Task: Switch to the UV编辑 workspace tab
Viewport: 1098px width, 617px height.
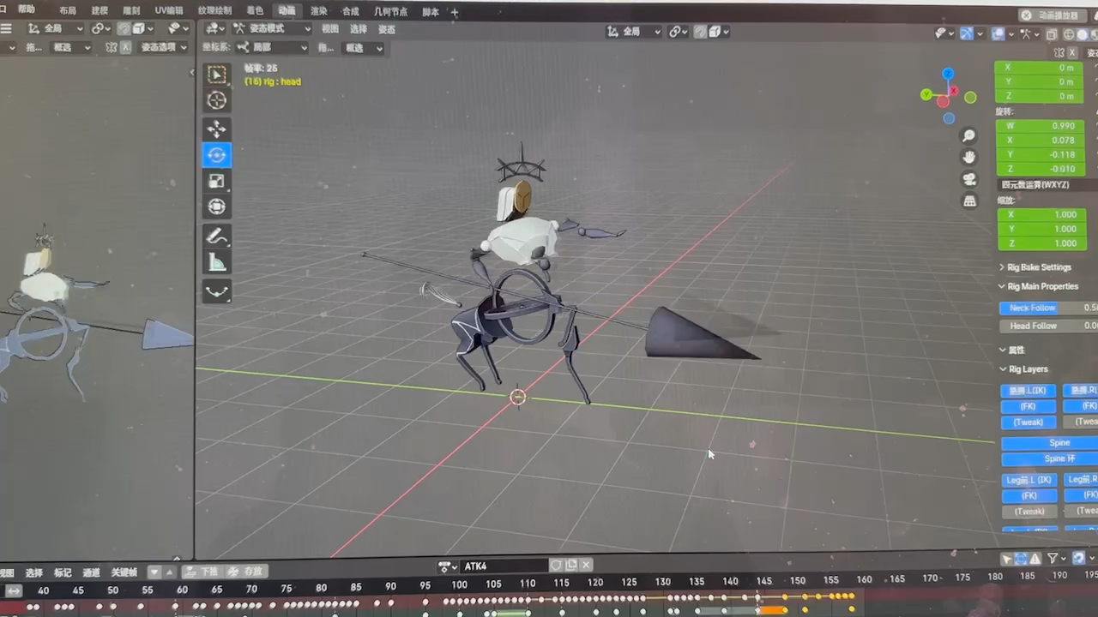Action: (169, 11)
